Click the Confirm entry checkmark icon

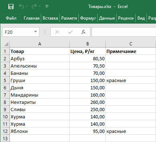[70, 32]
